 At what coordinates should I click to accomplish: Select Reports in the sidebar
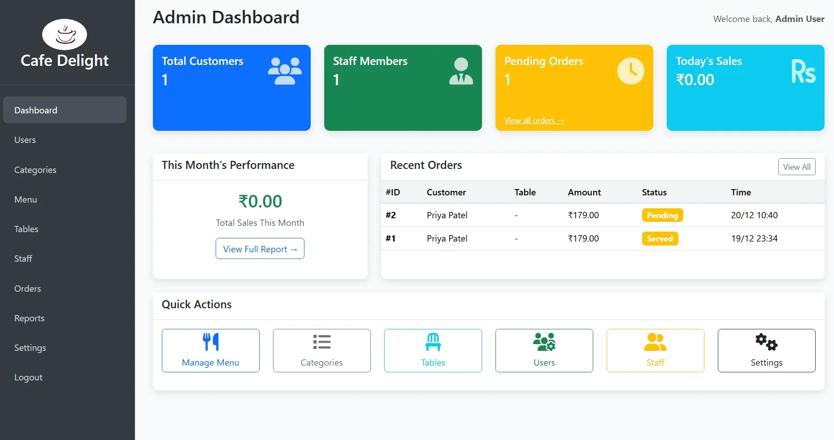[29, 318]
